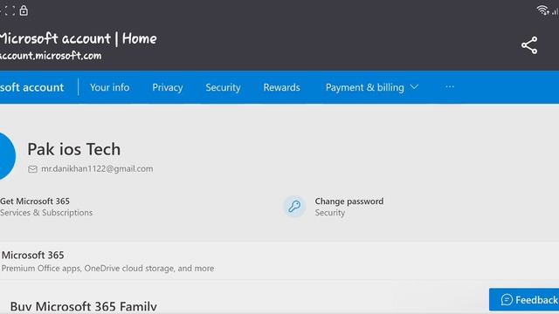Open the Rewards tab
559x314 pixels.
click(x=281, y=87)
